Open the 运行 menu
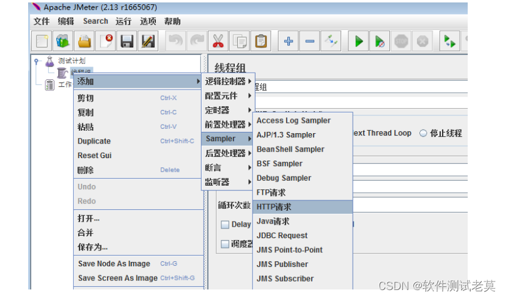The height and width of the screenshot is (298, 505). pyautogui.click(x=123, y=21)
